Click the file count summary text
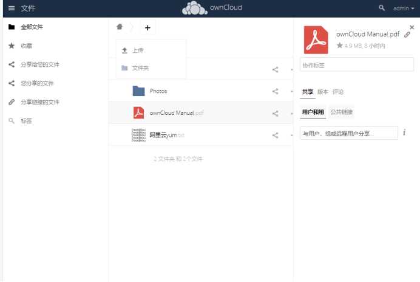Image resolution: width=420 pixels, height=282 pixels. (x=178, y=159)
